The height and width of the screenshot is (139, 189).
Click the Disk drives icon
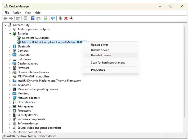click(x=14, y=59)
